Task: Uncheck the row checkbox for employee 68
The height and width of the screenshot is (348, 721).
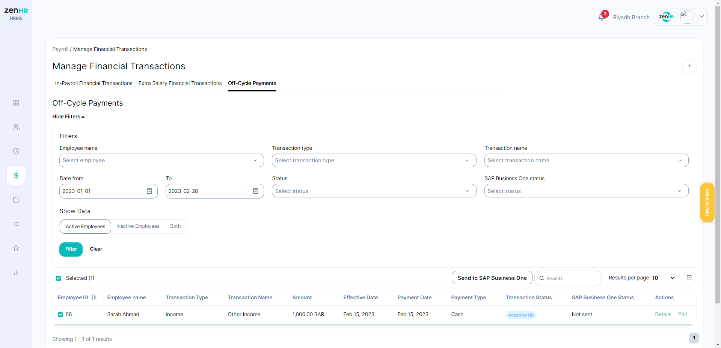Action: [60, 315]
